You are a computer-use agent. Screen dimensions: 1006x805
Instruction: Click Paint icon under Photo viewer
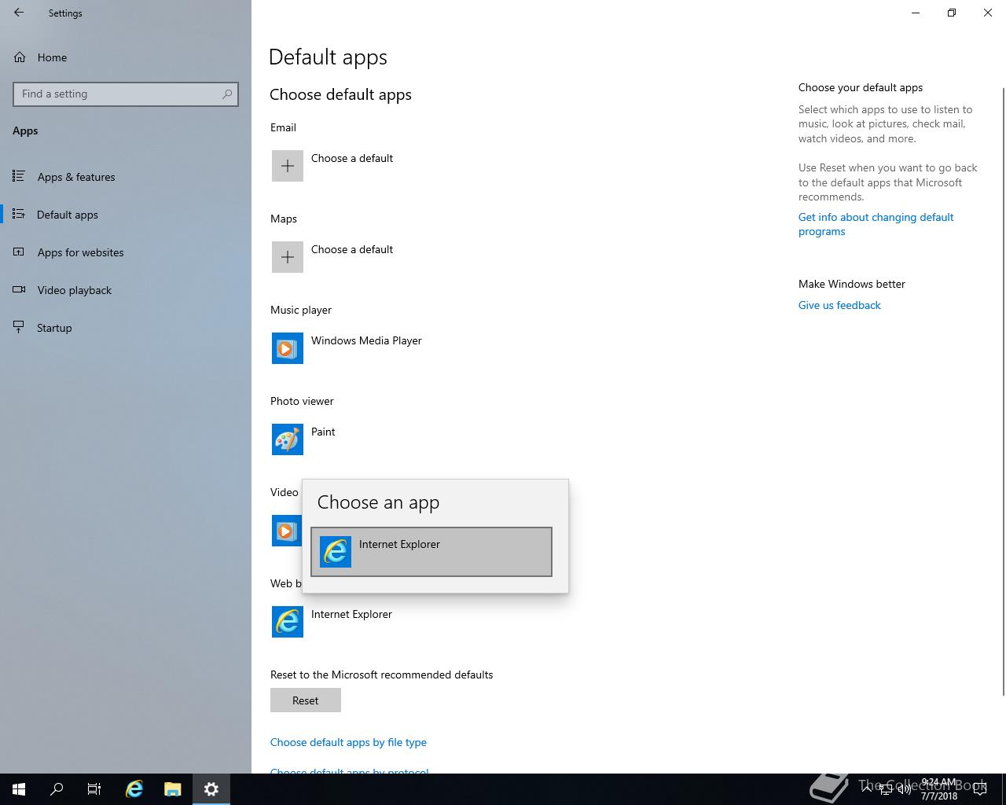(288, 439)
